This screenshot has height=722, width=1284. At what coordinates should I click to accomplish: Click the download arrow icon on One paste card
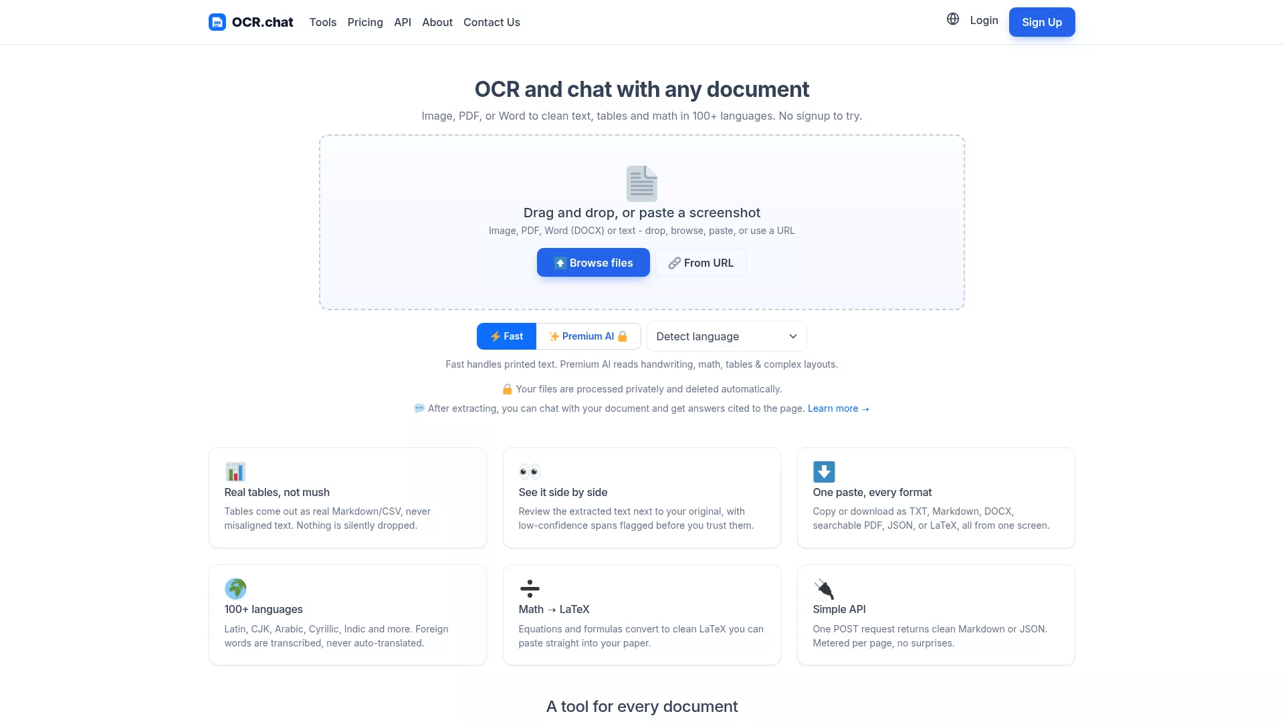pos(824,471)
